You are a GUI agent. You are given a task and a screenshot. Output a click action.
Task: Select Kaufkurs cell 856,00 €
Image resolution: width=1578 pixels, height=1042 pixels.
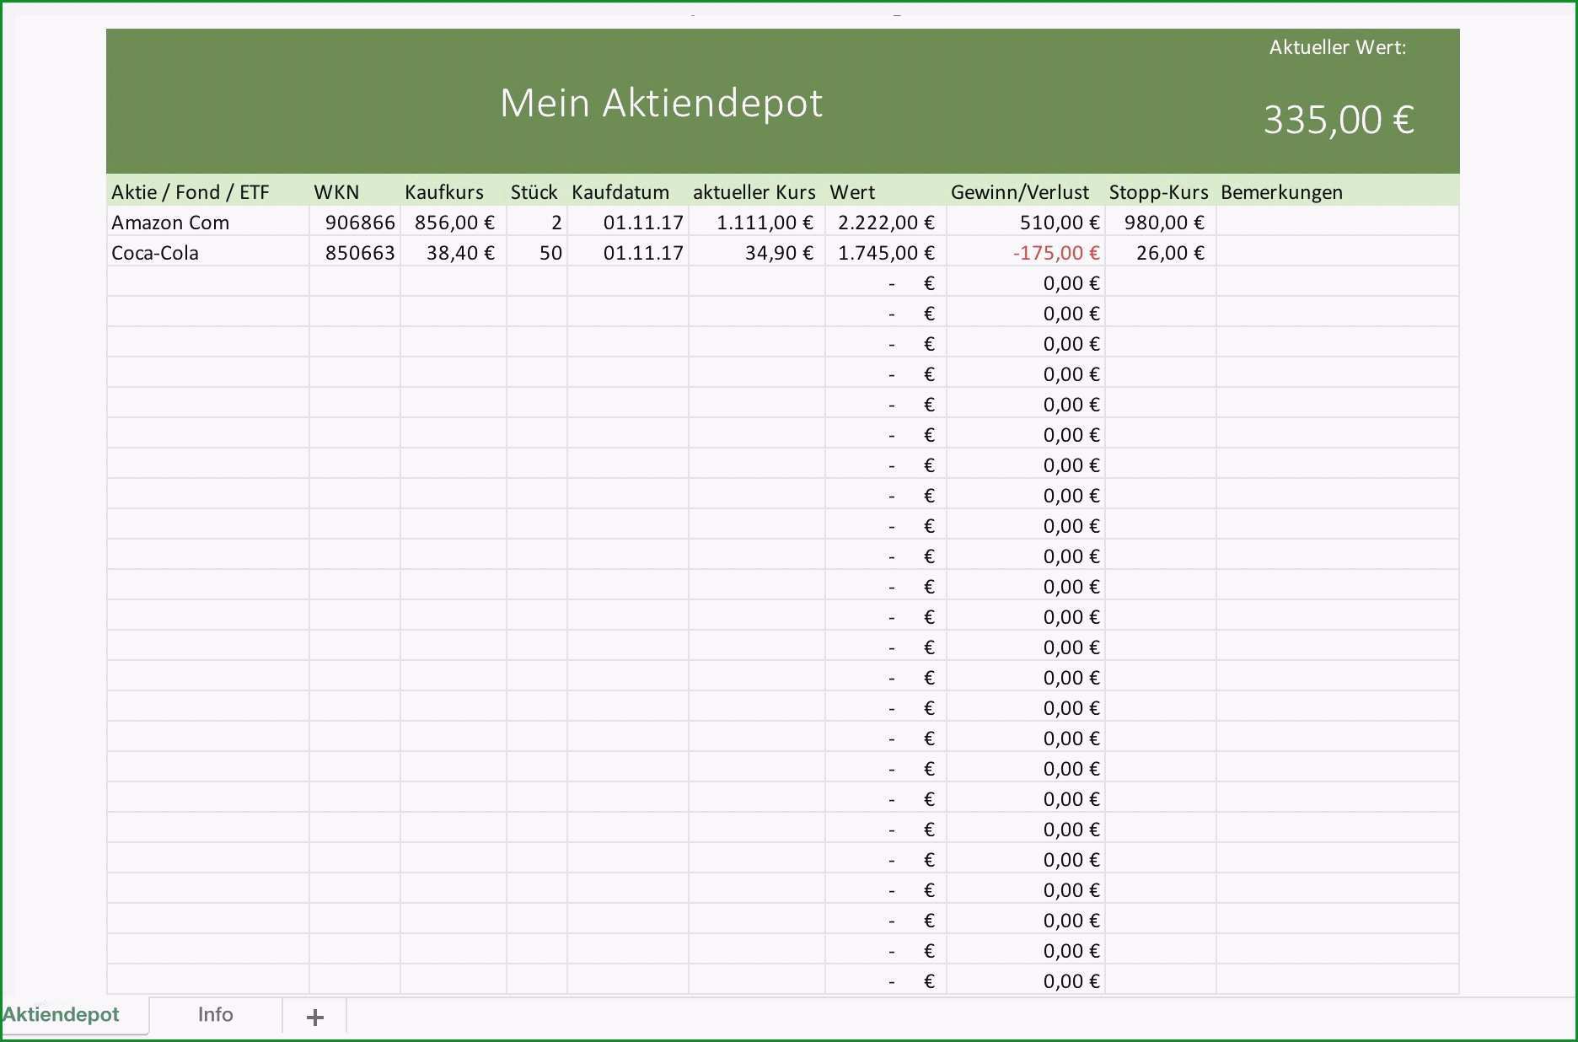coord(453,222)
